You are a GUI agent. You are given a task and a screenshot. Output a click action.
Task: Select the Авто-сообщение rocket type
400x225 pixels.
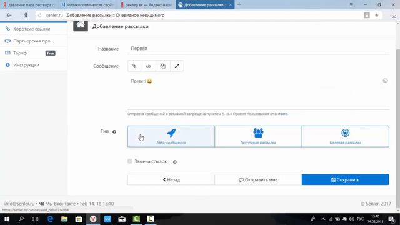171,136
